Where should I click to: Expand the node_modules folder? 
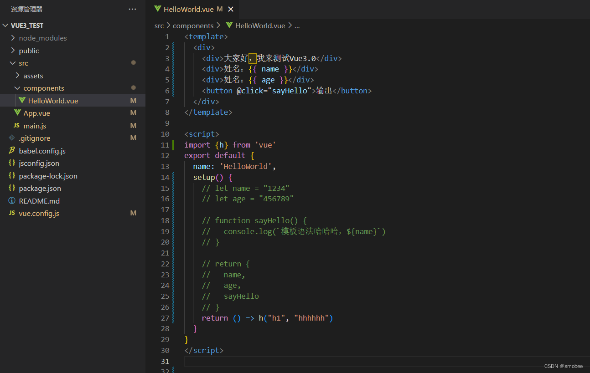click(x=13, y=38)
